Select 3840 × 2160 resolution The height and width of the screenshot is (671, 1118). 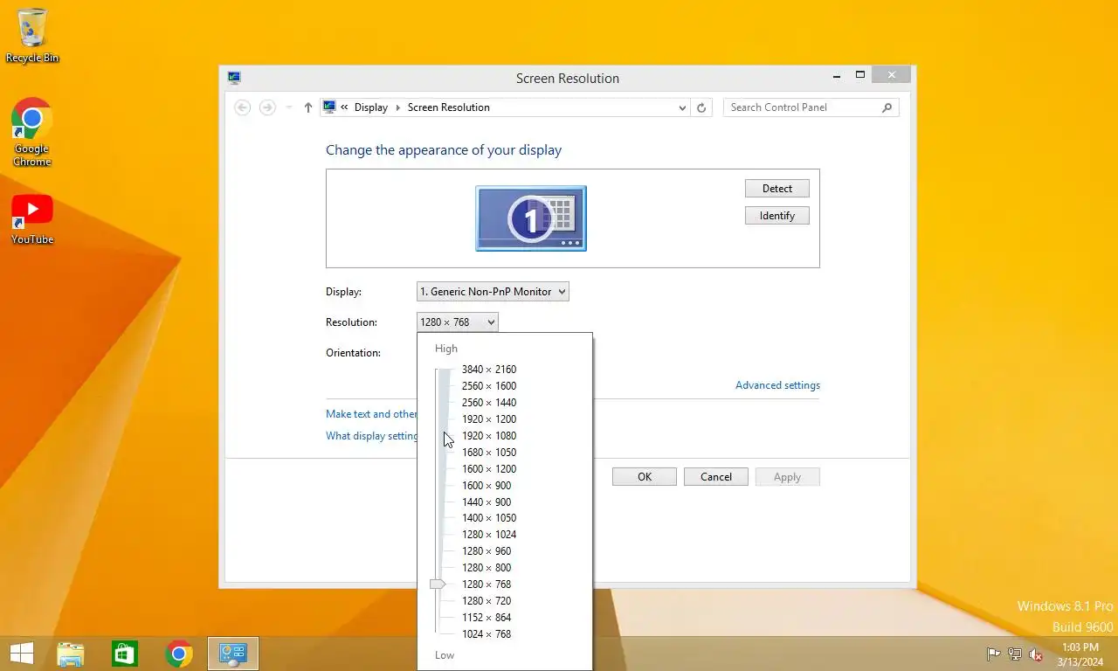click(x=489, y=370)
